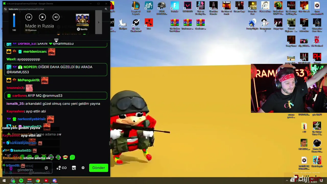
Task: Open the Kick chat shop icon
Action: [x=74, y=168]
